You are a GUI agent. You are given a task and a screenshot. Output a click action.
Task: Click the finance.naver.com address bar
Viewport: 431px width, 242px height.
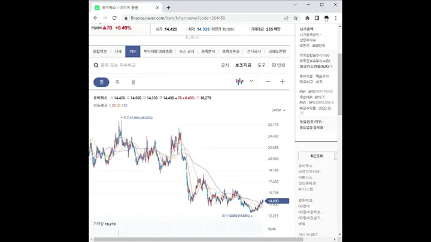click(x=204, y=18)
